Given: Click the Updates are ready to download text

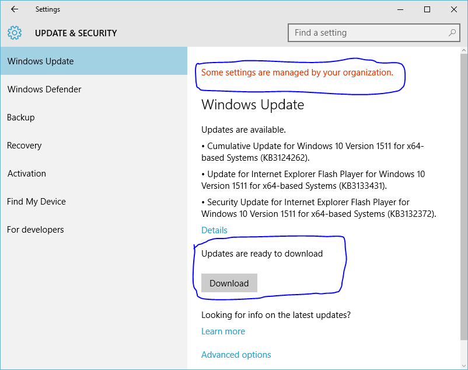Looking at the screenshot, I should tap(264, 254).
